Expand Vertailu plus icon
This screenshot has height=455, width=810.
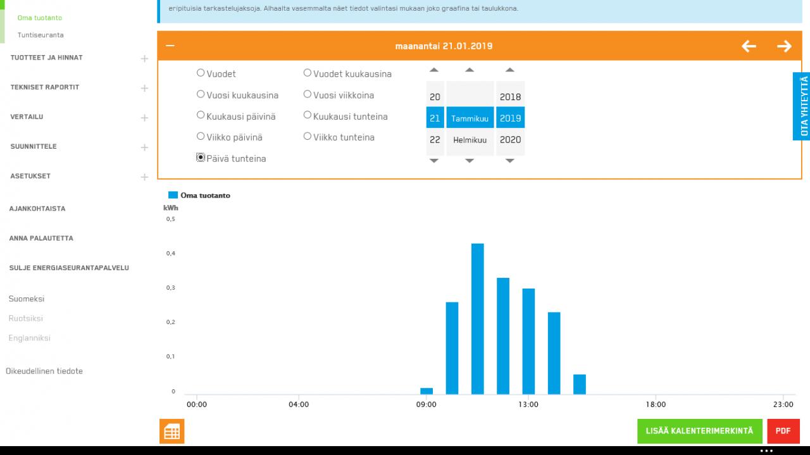pos(144,118)
